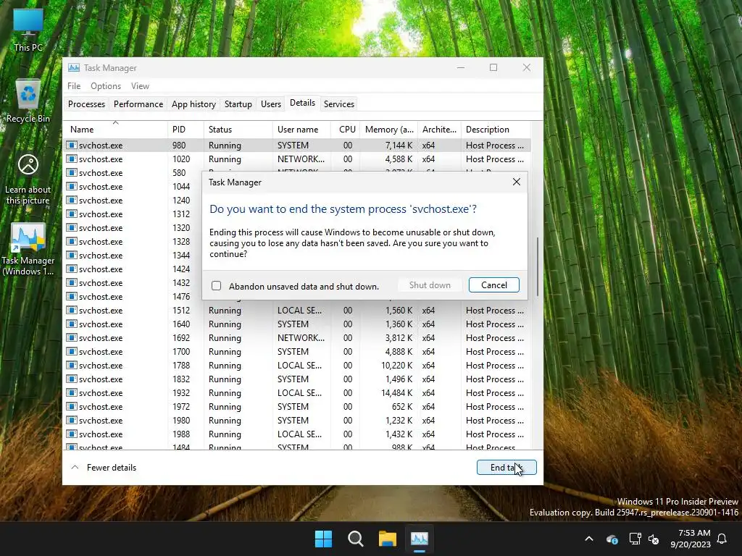Click Learn about this picture icon
Screen dimensions: 742x556
[x=28, y=180]
